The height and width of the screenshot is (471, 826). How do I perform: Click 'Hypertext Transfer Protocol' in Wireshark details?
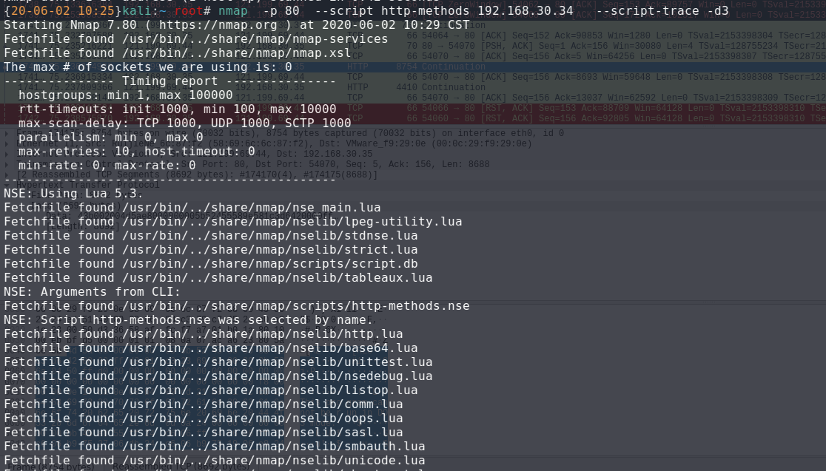click(87, 185)
